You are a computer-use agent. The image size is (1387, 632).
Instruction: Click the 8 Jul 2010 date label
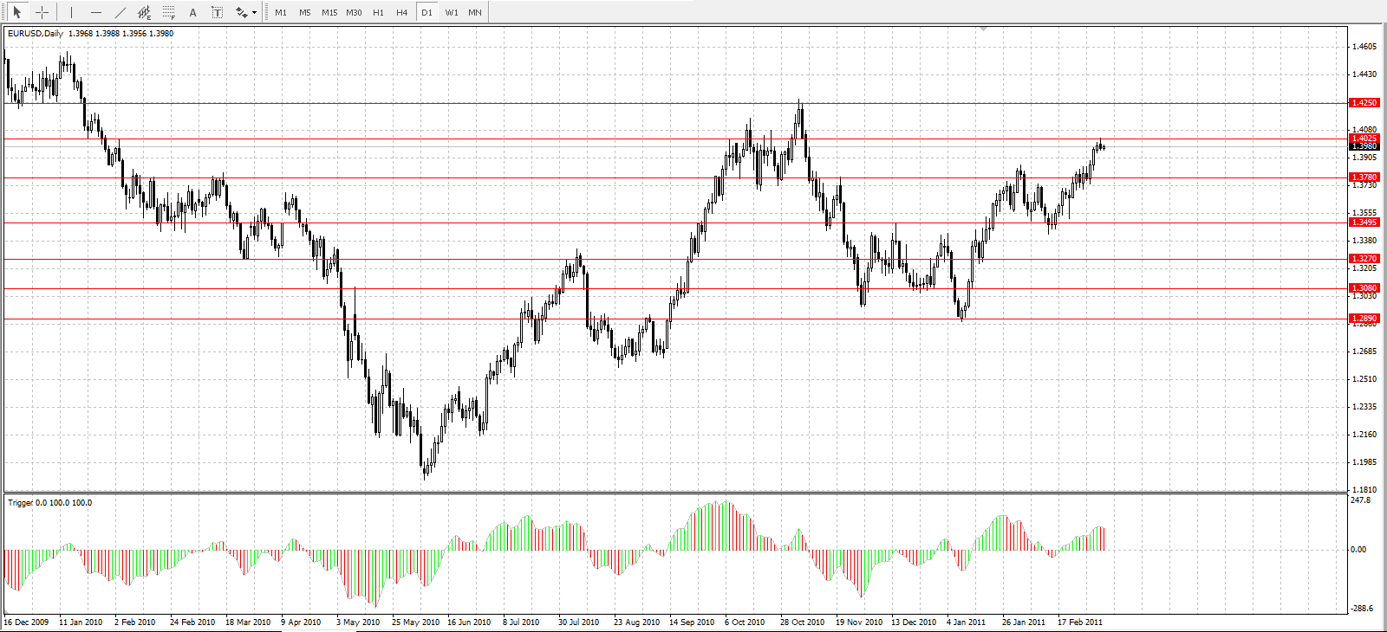(521, 622)
